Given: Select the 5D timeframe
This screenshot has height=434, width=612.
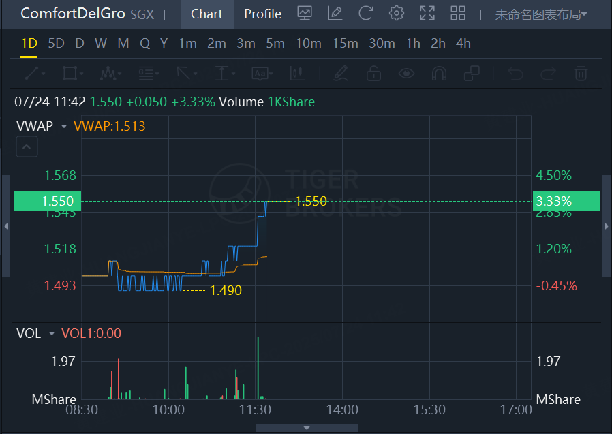Looking at the screenshot, I should pos(56,44).
